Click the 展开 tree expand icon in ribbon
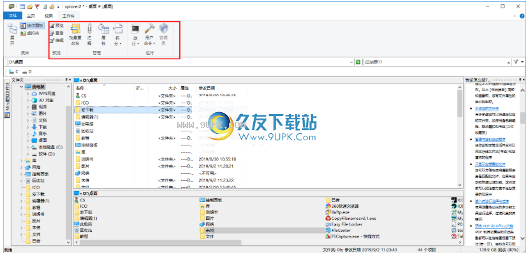 pyautogui.click(x=12, y=34)
